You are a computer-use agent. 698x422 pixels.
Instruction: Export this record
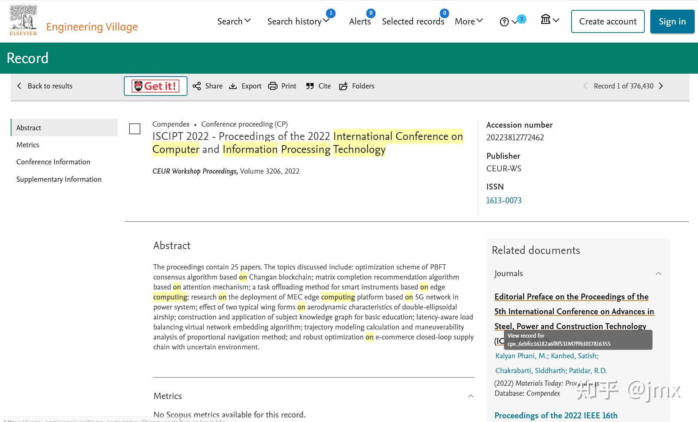point(245,86)
